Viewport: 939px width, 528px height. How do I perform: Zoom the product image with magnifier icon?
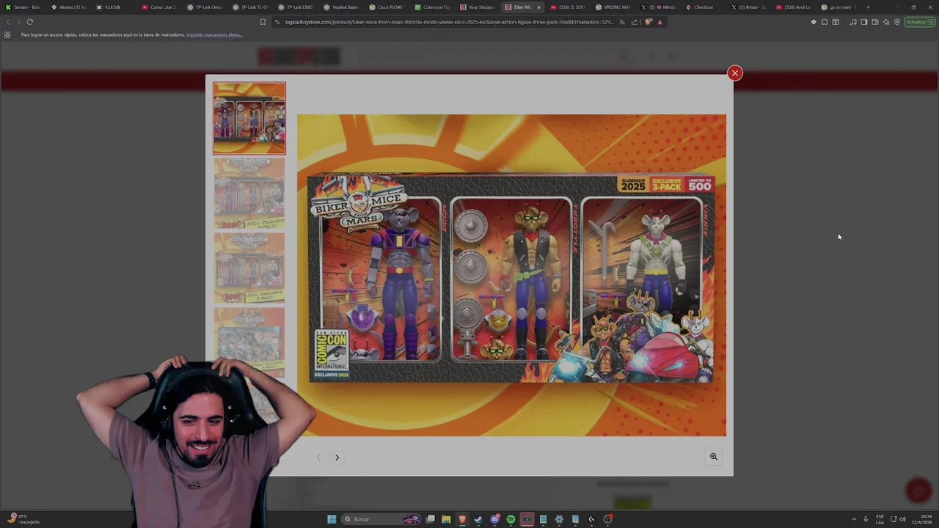[713, 456]
